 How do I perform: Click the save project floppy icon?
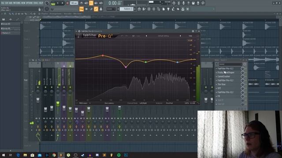click(x=193, y=3)
